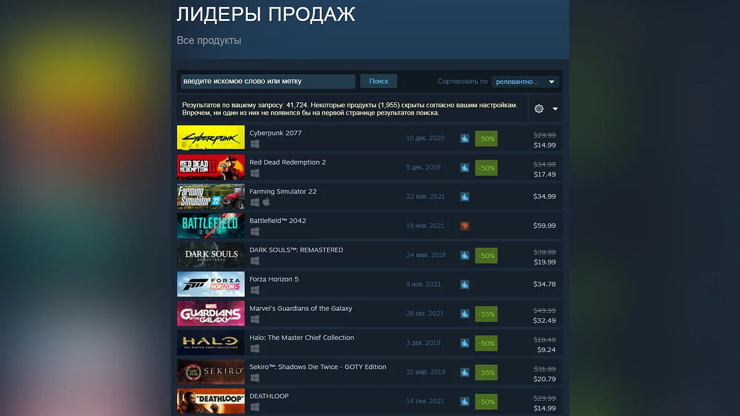Open Sekiro: Shadows Die Twice GOTY Edition title

click(x=318, y=367)
